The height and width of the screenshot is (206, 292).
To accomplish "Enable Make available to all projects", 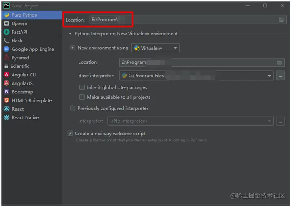I will (x=82, y=97).
